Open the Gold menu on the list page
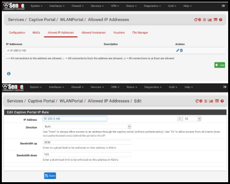Image resolution: width=230 pixels, height=184 pixels. (172, 6)
